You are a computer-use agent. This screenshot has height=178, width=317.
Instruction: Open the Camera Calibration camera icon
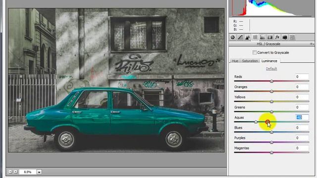(285, 38)
